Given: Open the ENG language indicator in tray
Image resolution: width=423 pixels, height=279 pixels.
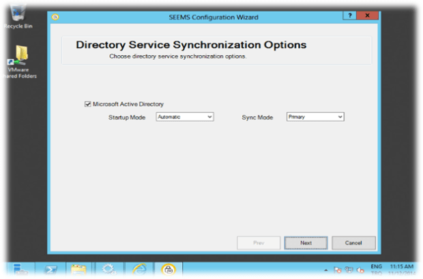Looking at the screenshot, I should point(375,267).
